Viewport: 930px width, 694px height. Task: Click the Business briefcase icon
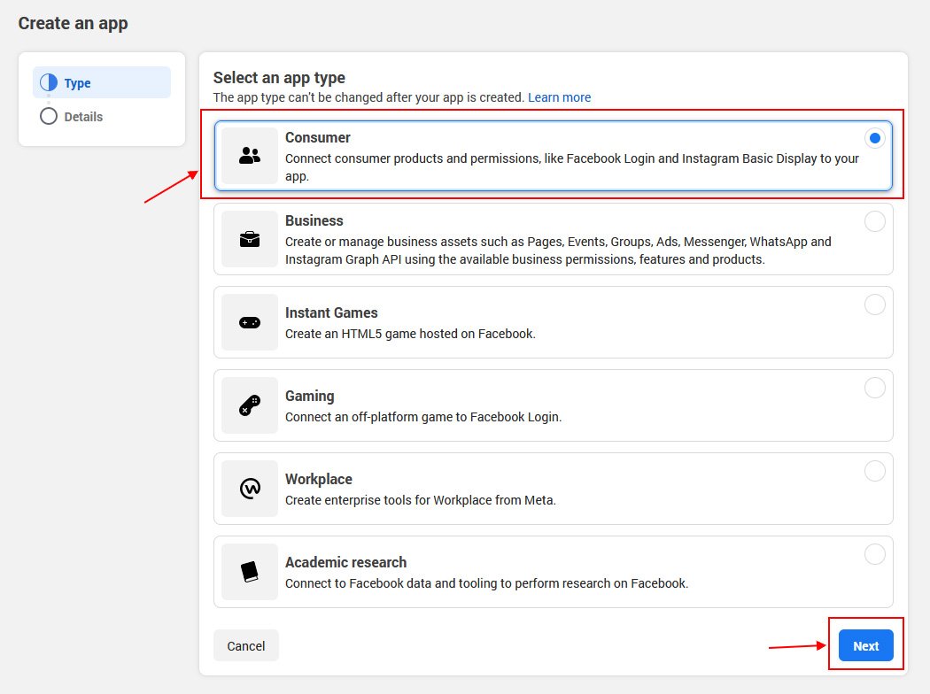click(x=250, y=239)
